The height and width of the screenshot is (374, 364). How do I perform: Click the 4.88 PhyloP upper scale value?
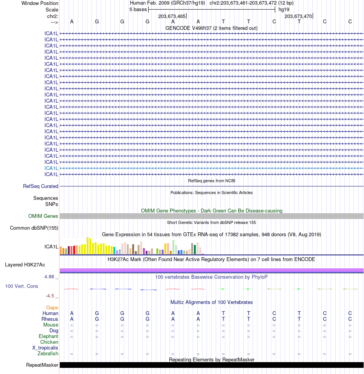click(x=49, y=277)
